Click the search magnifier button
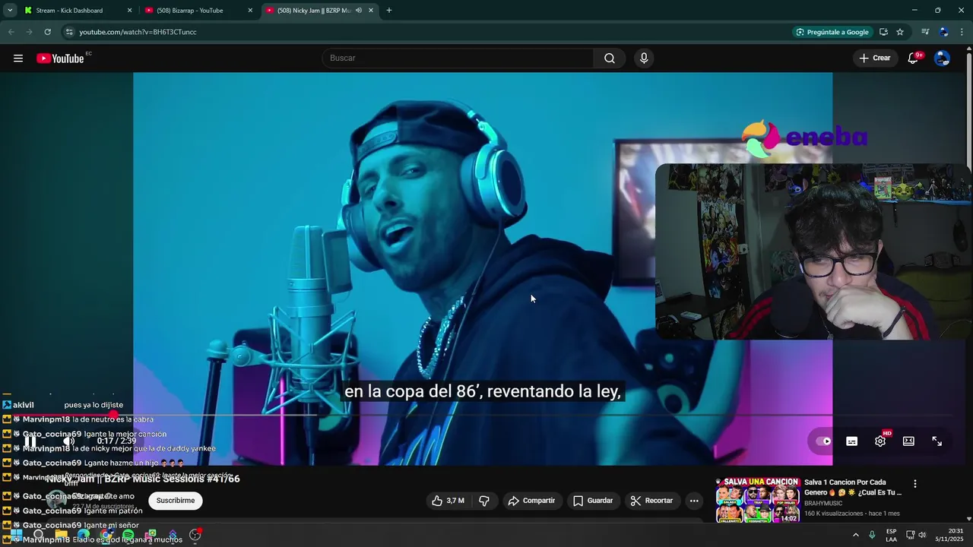Screen dimensions: 973x547 click(x=610, y=58)
